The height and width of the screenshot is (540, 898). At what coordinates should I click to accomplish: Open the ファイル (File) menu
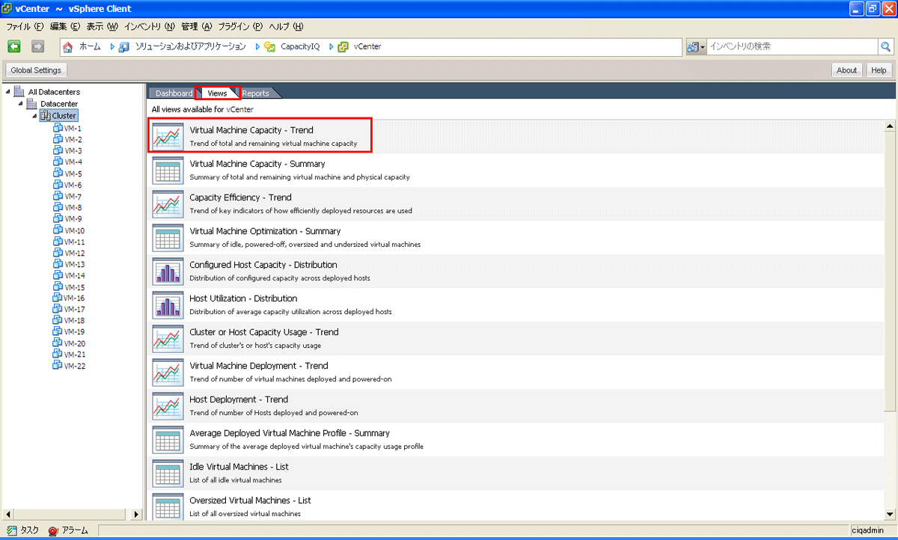point(25,26)
